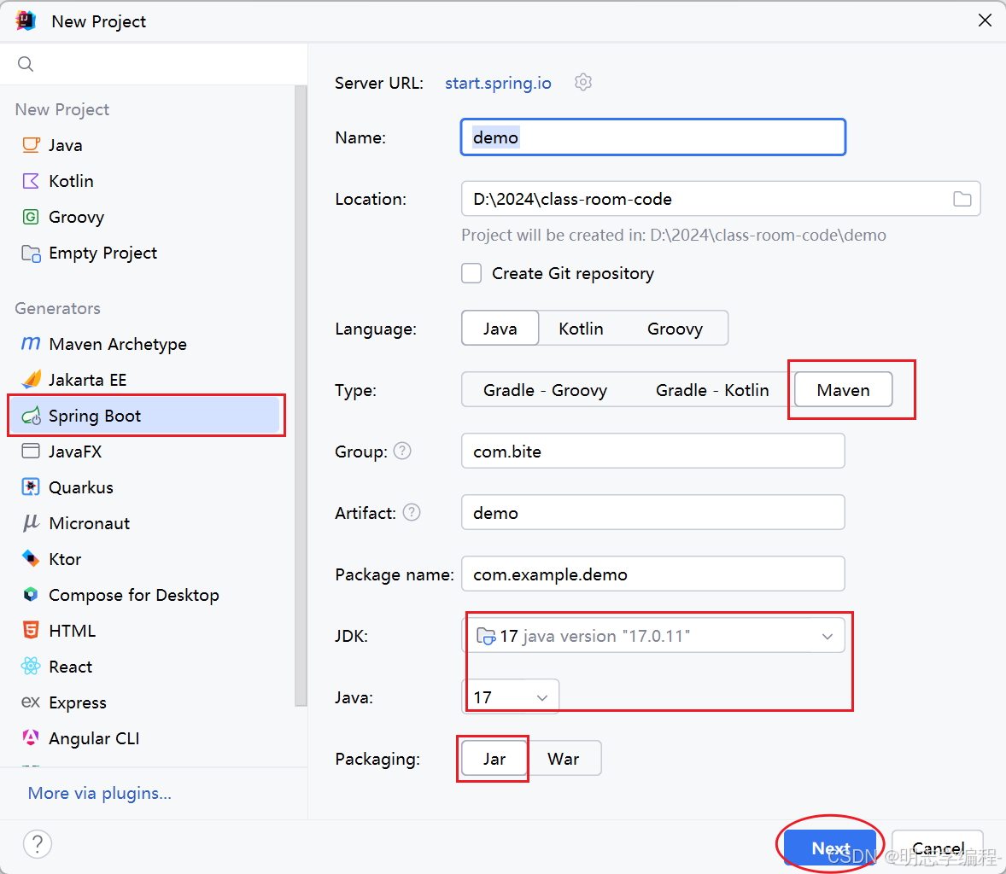Click the project type search field
The width and height of the screenshot is (1006, 874).
coord(154,63)
